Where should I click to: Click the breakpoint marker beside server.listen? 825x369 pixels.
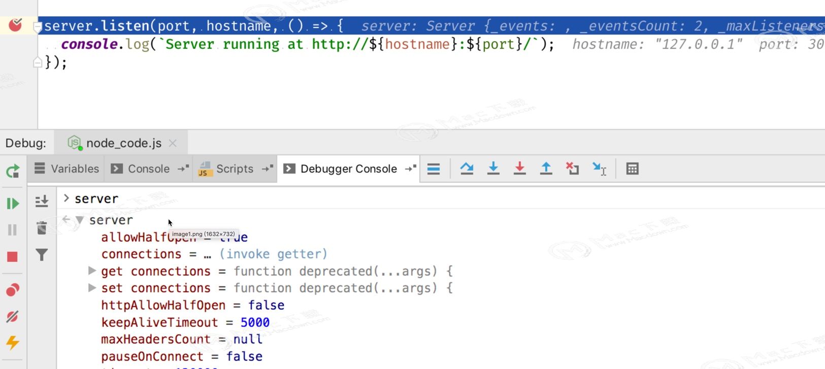[15, 24]
